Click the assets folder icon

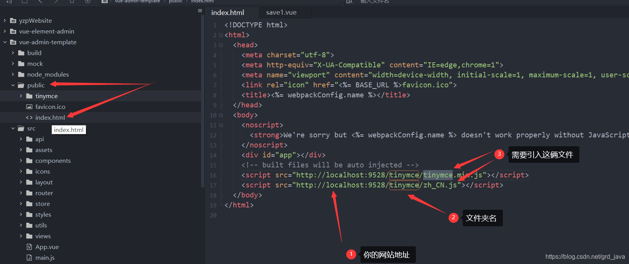tap(29, 150)
